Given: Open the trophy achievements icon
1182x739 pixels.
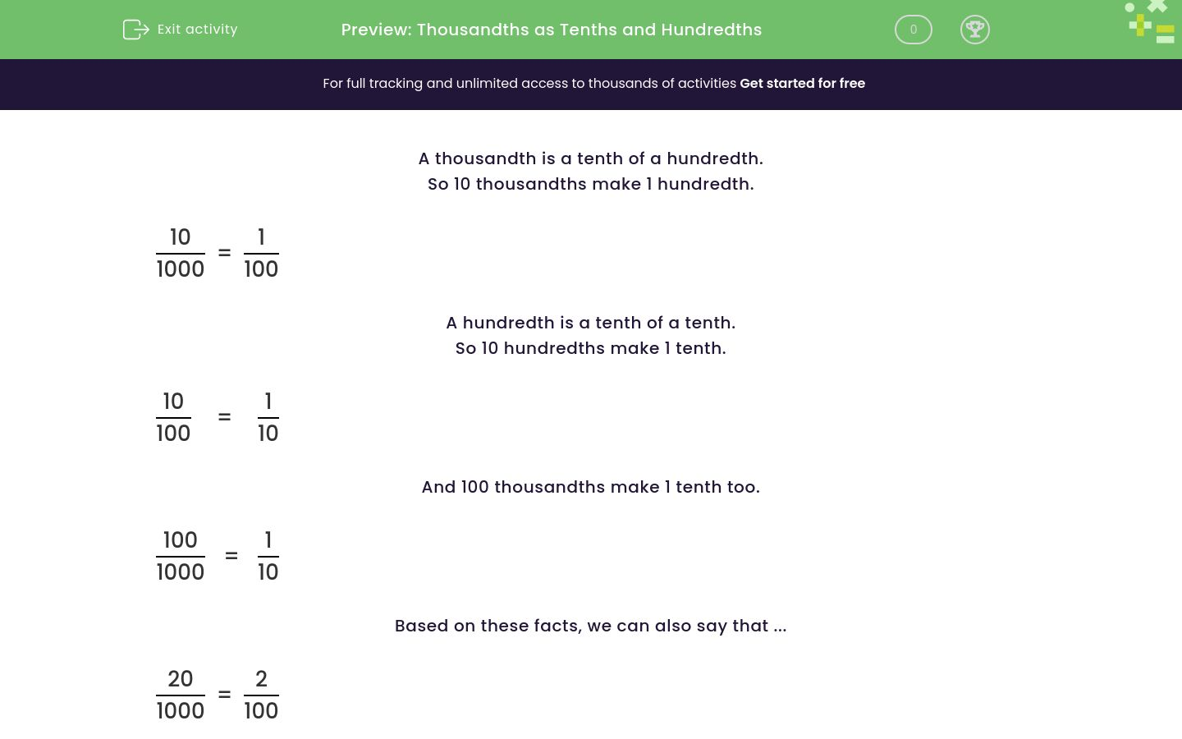Looking at the screenshot, I should pos(975,30).
